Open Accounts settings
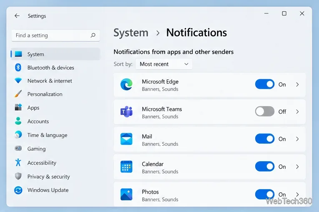 (55, 121)
